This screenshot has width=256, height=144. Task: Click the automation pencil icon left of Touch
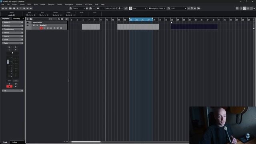(70, 8)
